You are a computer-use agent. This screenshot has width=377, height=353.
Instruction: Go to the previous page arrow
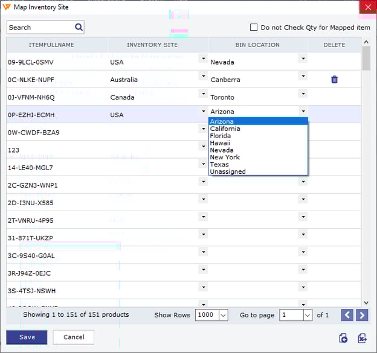coord(347,315)
